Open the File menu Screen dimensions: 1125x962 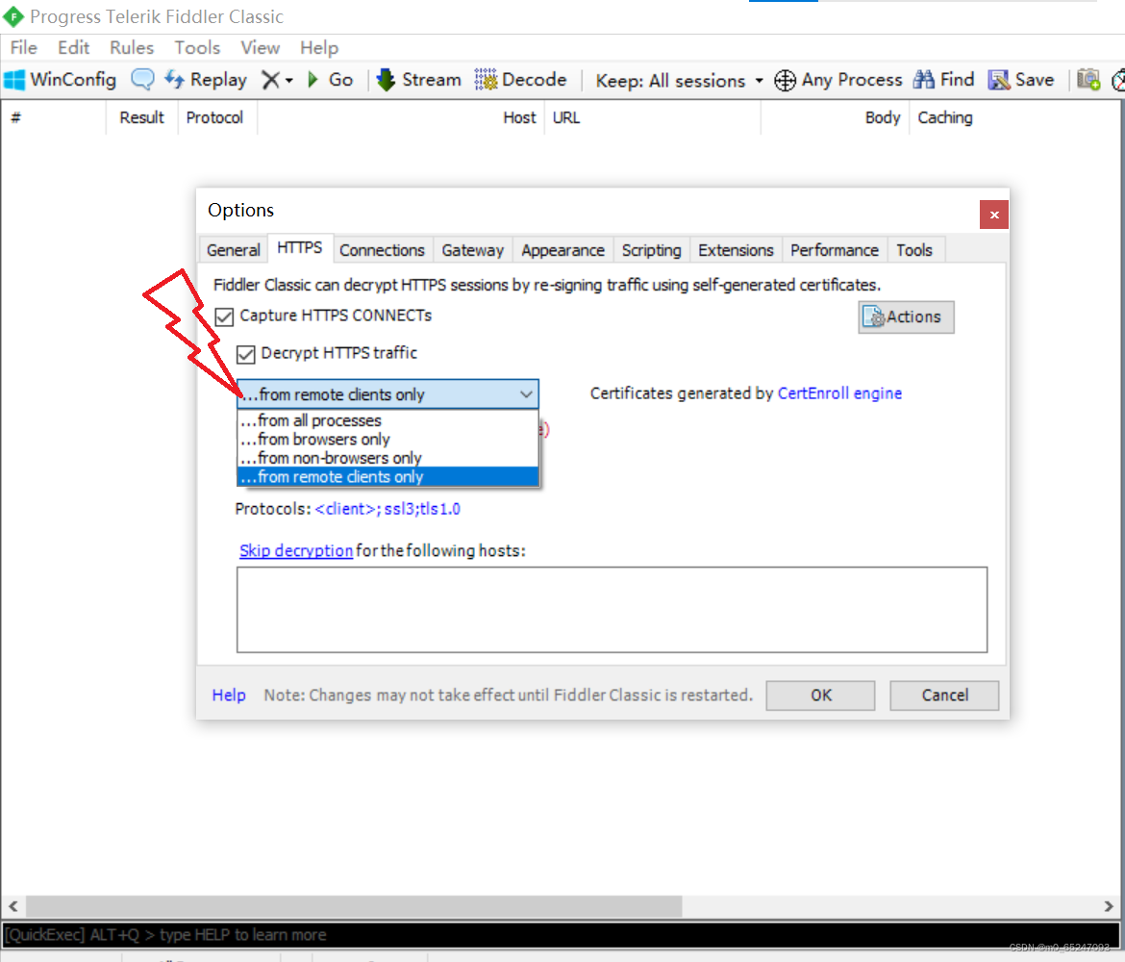click(24, 47)
